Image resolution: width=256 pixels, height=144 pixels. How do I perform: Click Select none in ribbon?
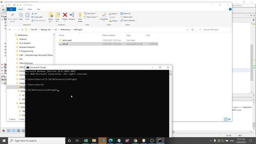coord(126,17)
